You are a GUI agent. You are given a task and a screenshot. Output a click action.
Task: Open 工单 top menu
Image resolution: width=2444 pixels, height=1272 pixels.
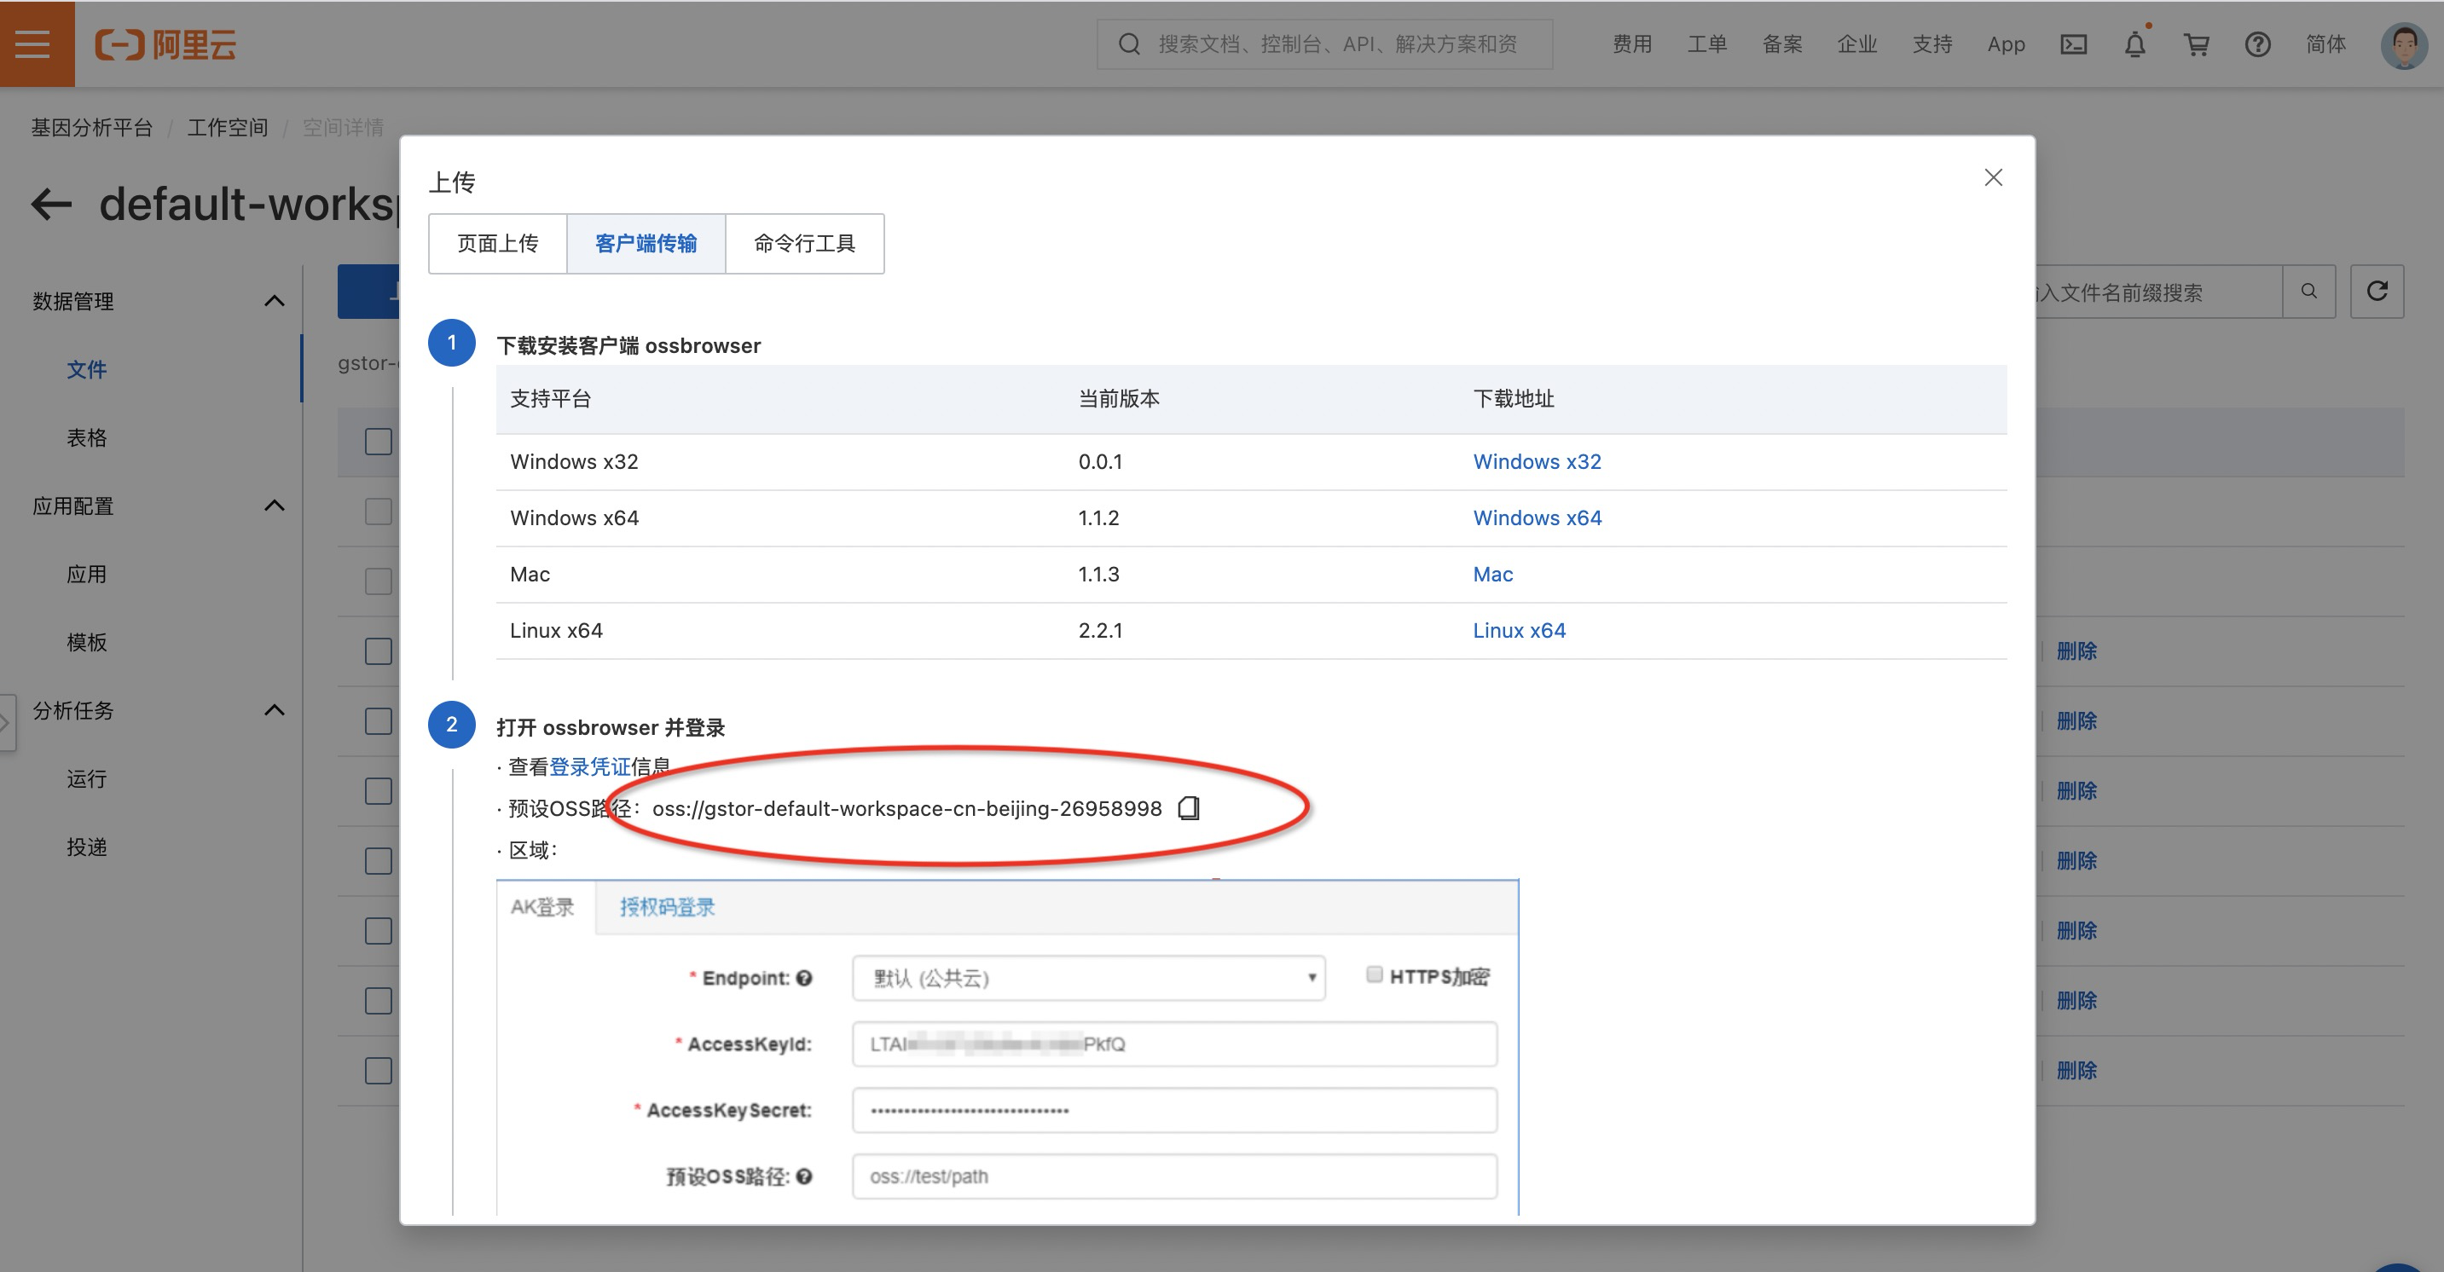[x=1707, y=44]
